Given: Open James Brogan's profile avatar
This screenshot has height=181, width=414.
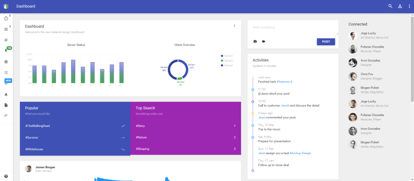Looking at the screenshot, I should click(x=29, y=169).
